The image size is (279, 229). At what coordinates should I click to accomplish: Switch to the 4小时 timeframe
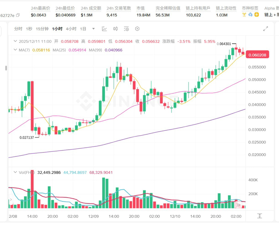click(x=71, y=29)
